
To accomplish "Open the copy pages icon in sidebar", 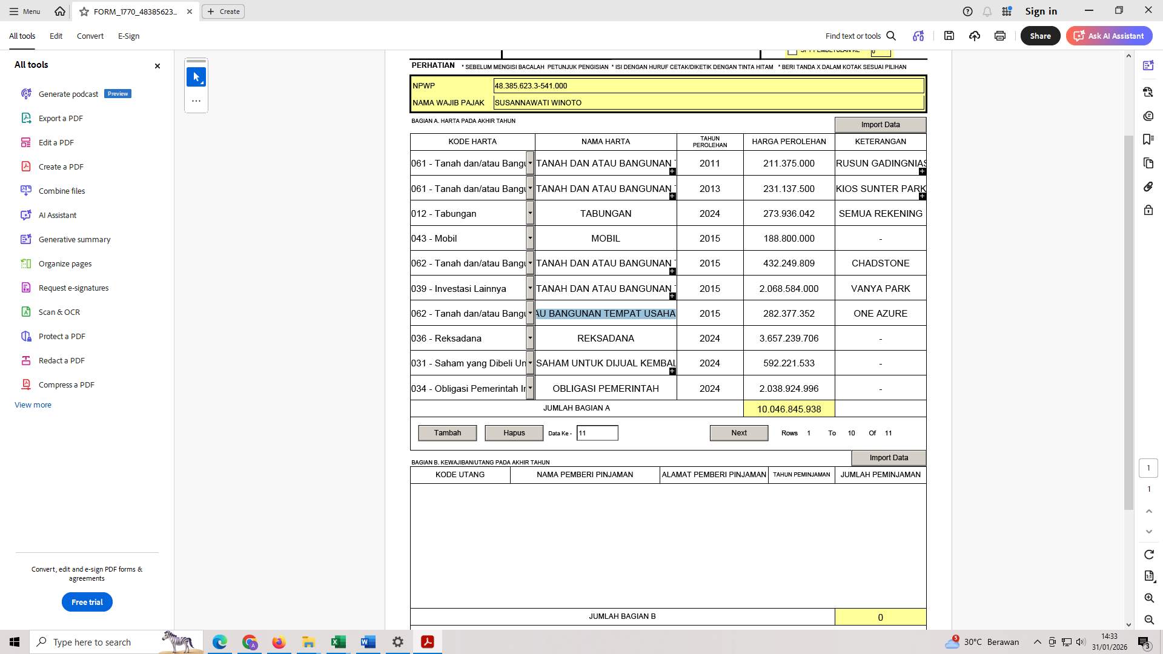I will [x=1148, y=163].
